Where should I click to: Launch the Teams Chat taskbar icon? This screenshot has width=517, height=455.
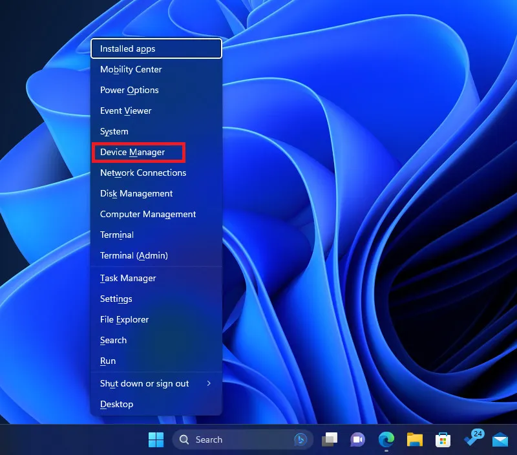coord(358,439)
